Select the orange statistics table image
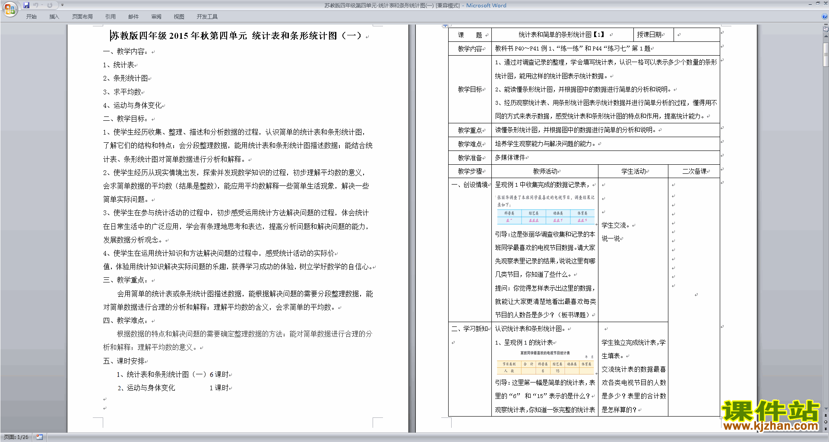829x442 pixels. (x=546, y=362)
